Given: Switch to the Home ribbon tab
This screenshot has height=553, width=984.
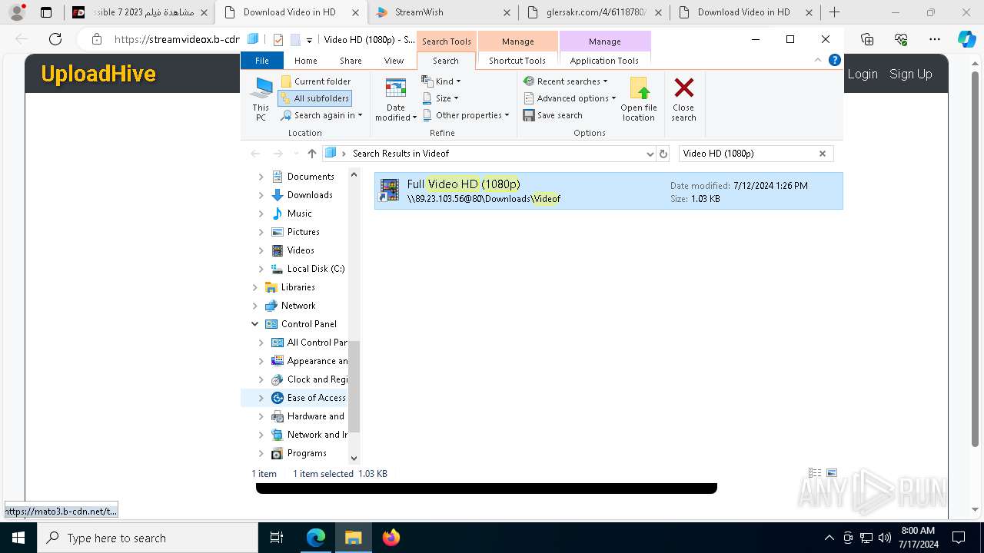Looking at the screenshot, I should (305, 61).
